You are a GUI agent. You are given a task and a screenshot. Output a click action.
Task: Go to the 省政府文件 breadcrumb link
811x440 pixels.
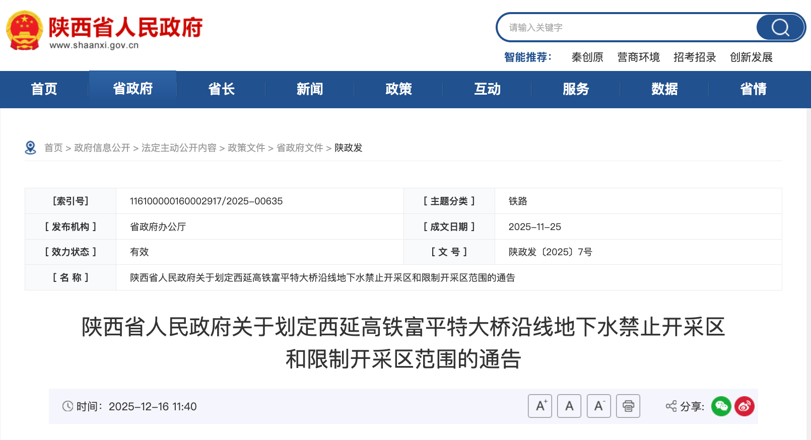coord(300,148)
